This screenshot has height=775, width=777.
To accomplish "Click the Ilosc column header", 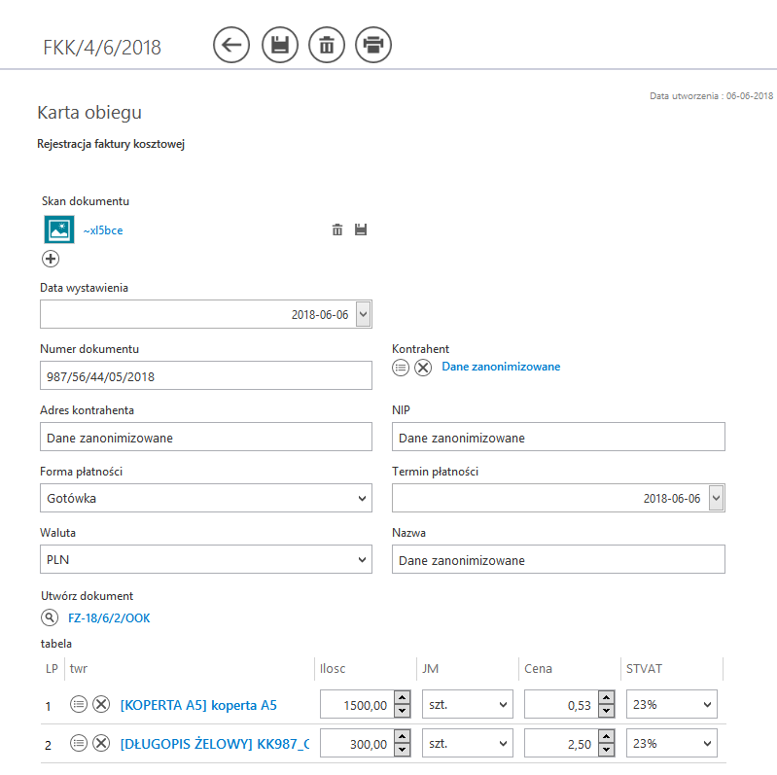I will tap(333, 669).
